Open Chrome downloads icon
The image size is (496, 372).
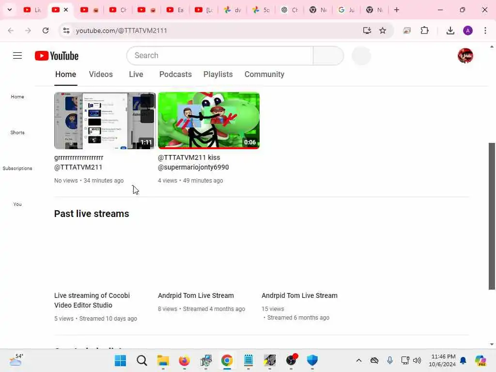pos(450,31)
